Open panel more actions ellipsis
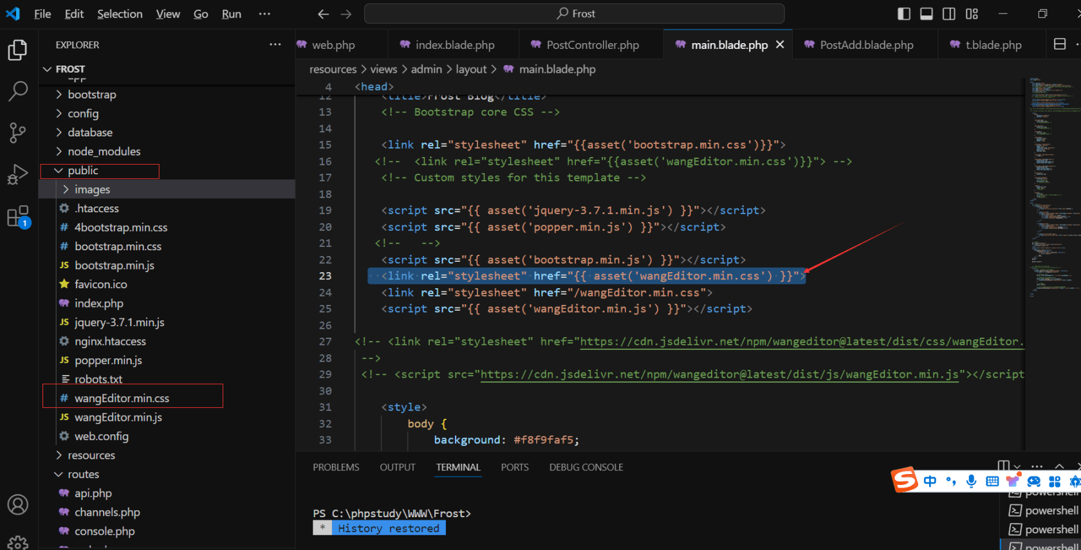Screen dimensions: 1081x550 click(x=1037, y=466)
